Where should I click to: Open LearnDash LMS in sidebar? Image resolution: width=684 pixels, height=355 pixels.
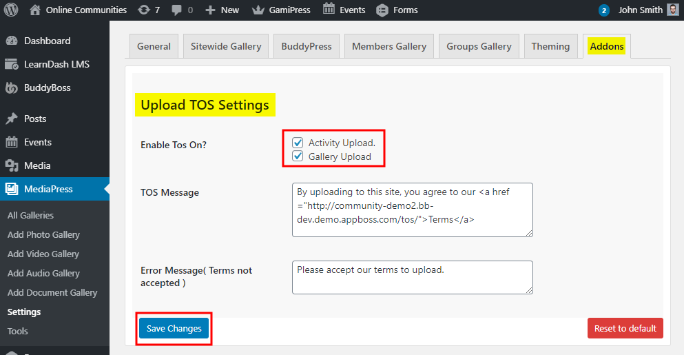tap(56, 64)
